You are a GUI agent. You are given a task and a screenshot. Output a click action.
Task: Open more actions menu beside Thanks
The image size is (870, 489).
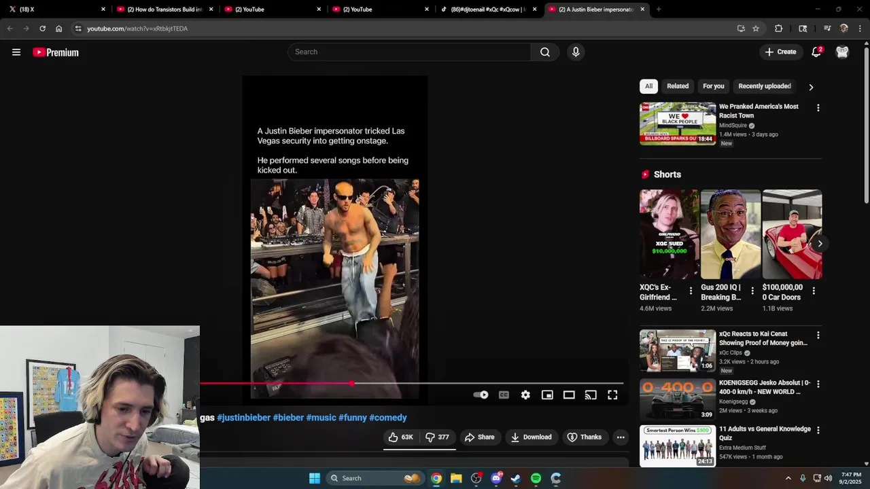pos(621,437)
